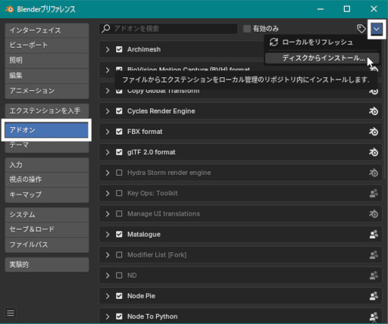Choose ローカルをリフレッシュ menu entry
Image resolution: width=388 pixels, height=324 pixels.
click(x=322, y=42)
